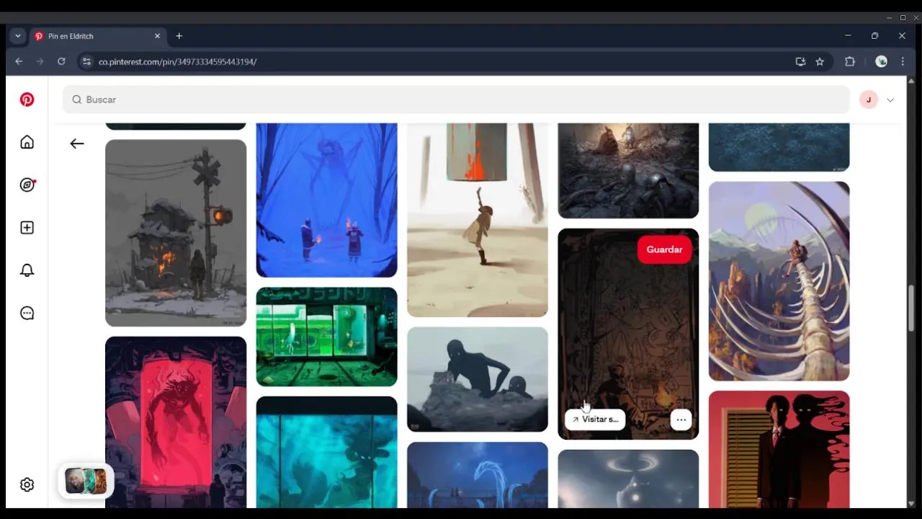Click the address bar URL
This screenshot has height=519, width=922.
(x=177, y=61)
